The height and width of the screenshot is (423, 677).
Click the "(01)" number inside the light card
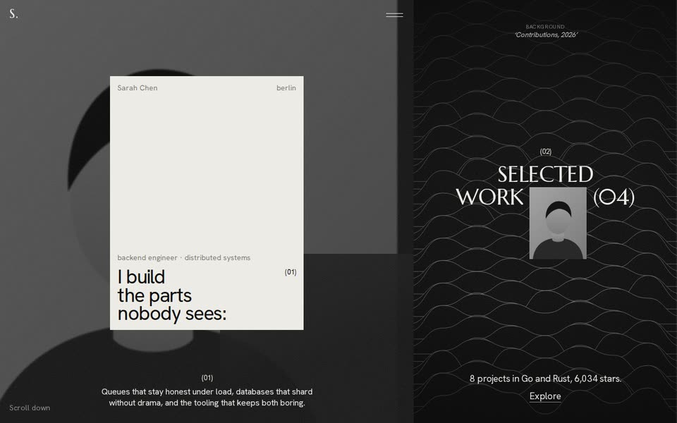[x=291, y=272]
